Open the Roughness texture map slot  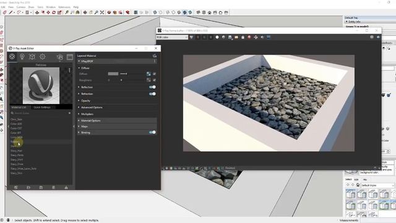point(148,80)
